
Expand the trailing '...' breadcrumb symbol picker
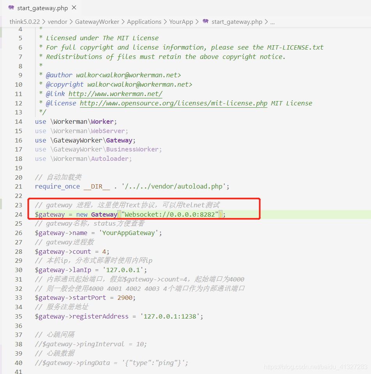coord(272,22)
